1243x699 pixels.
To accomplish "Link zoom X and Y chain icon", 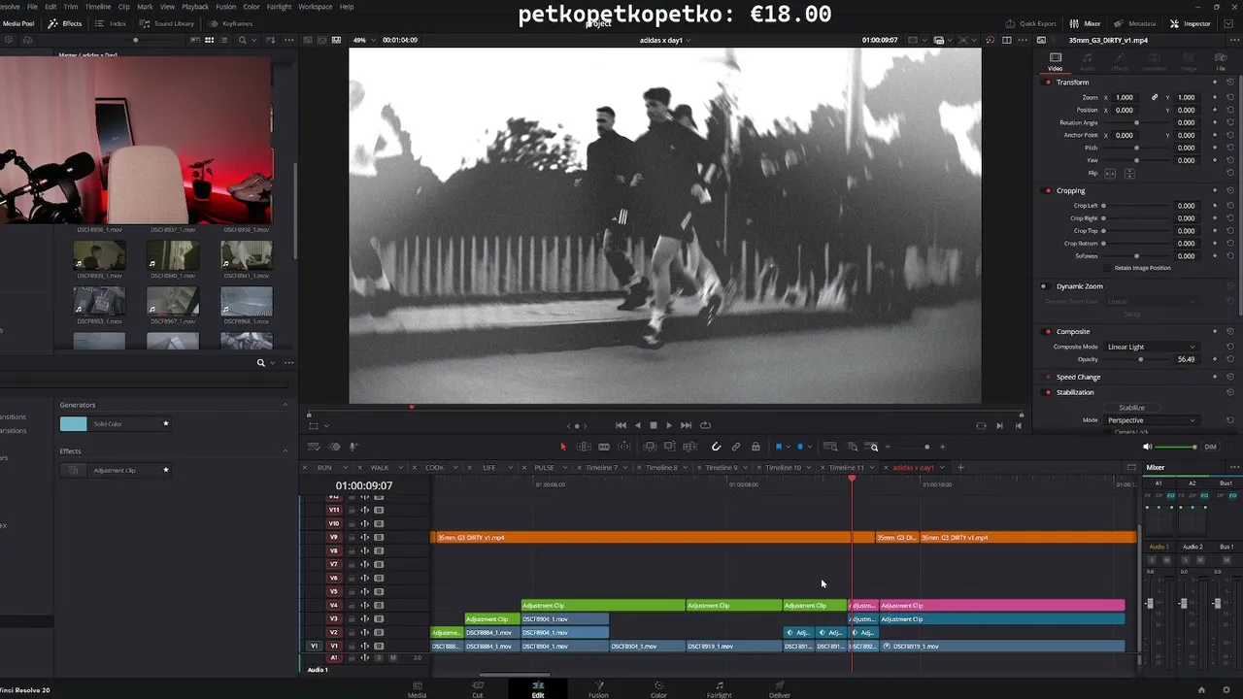I will (1155, 97).
